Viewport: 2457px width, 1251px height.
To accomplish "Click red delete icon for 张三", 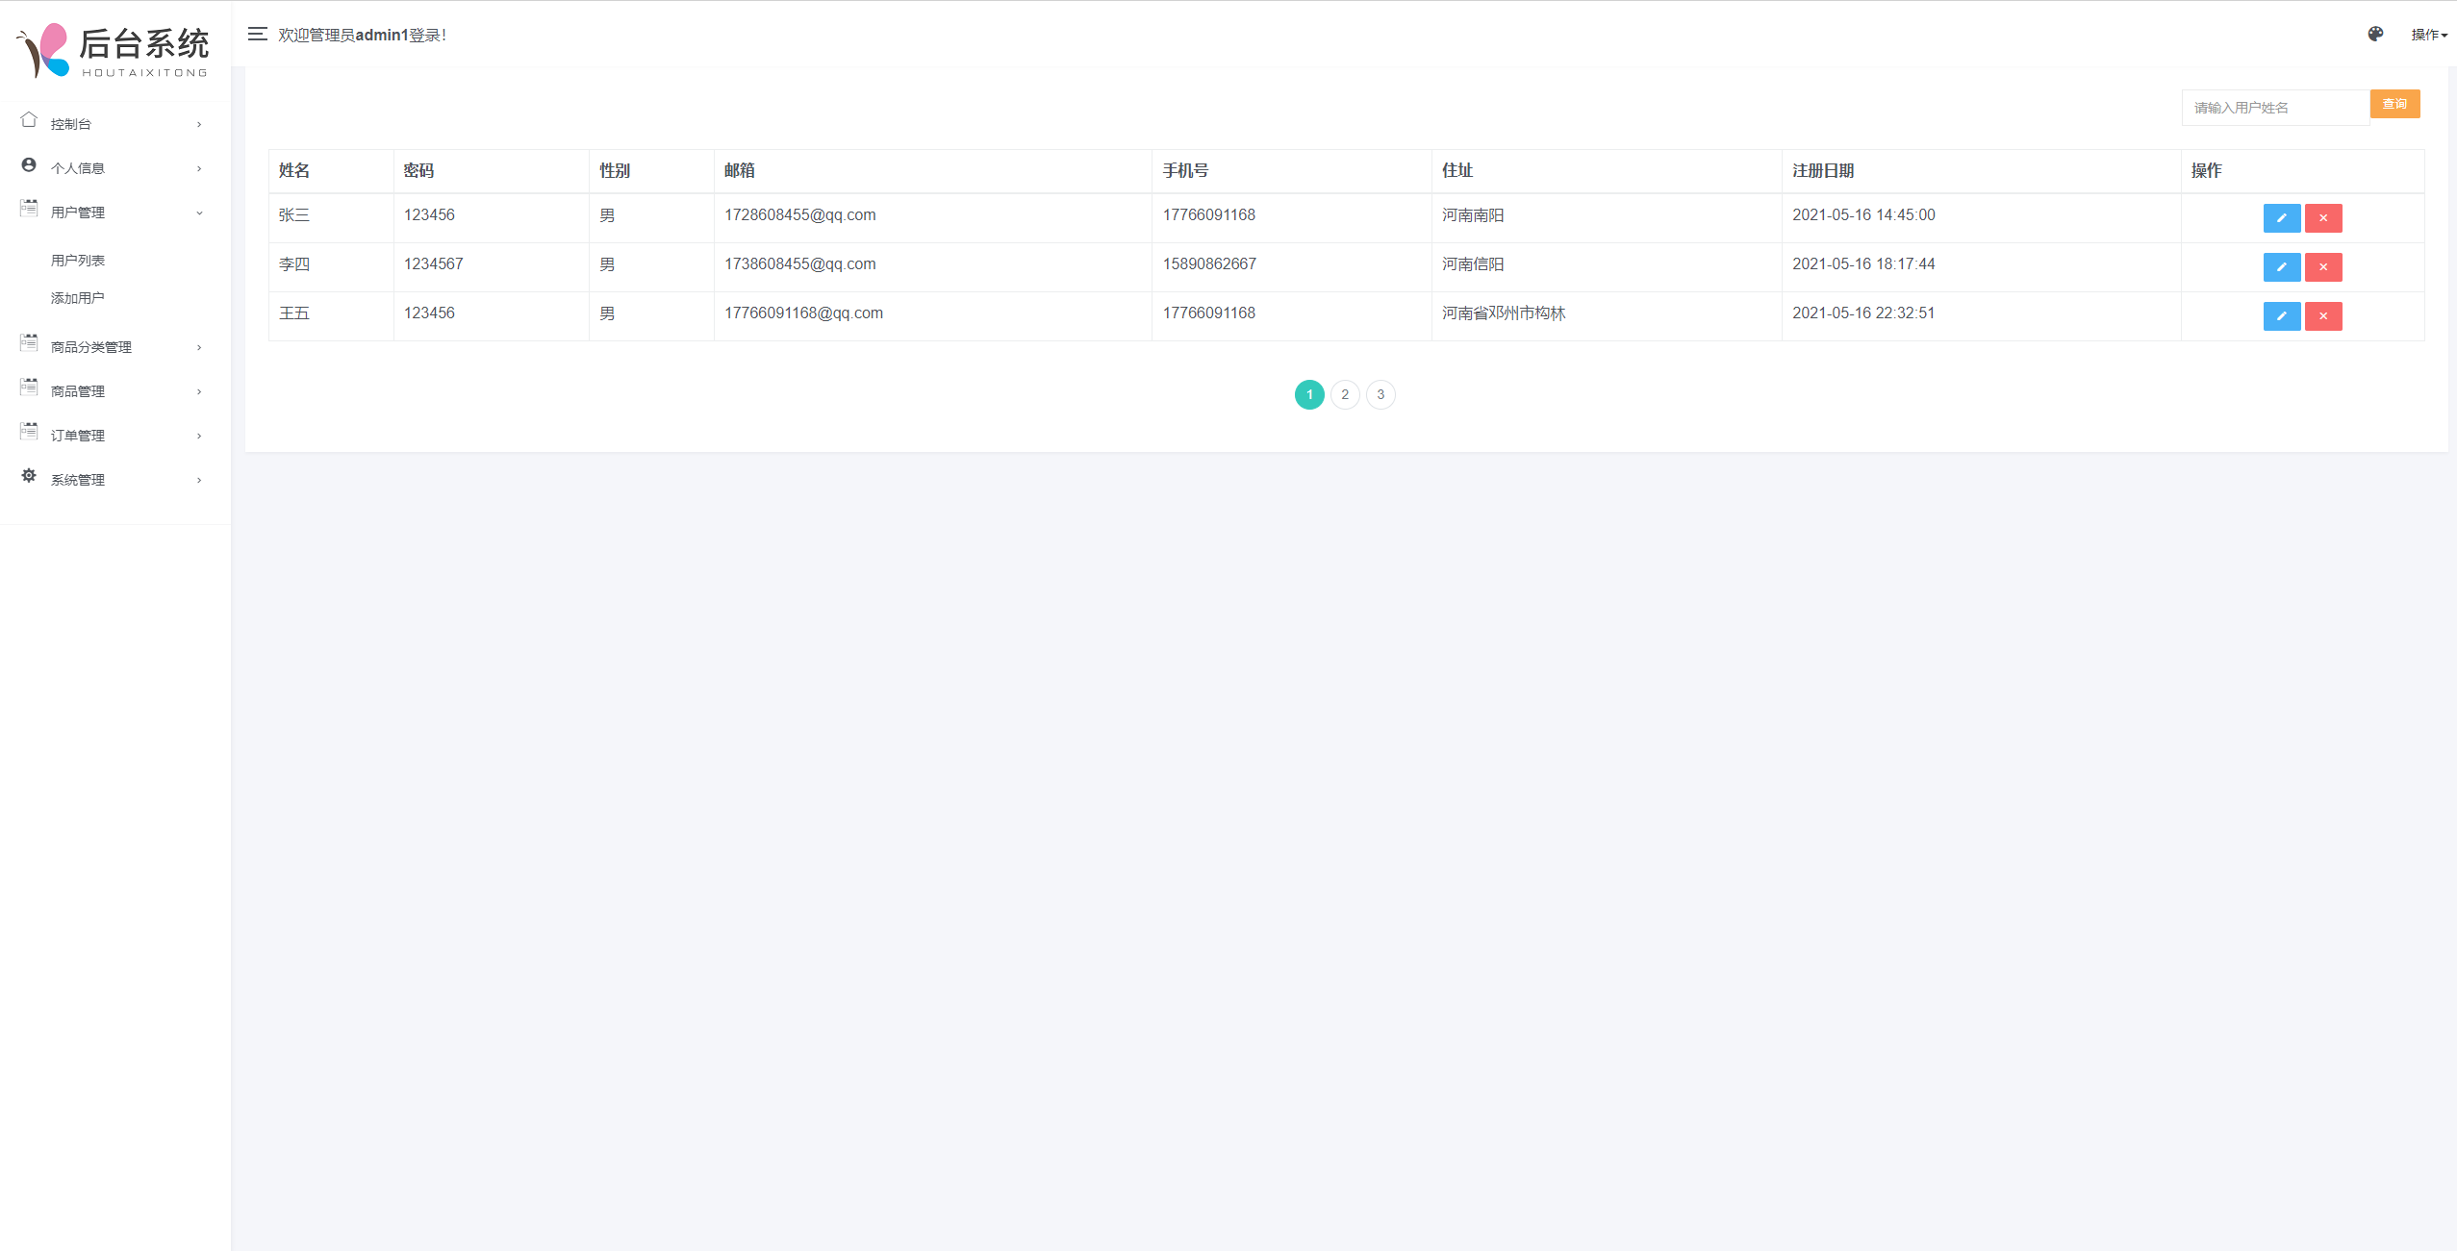I will pos(2322,218).
